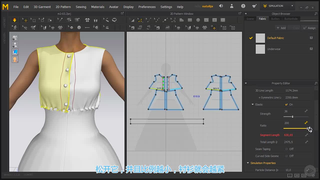Collapse the Simulation Properties section
Image resolution: width=320 pixels, height=180 pixels.
tap(248, 163)
